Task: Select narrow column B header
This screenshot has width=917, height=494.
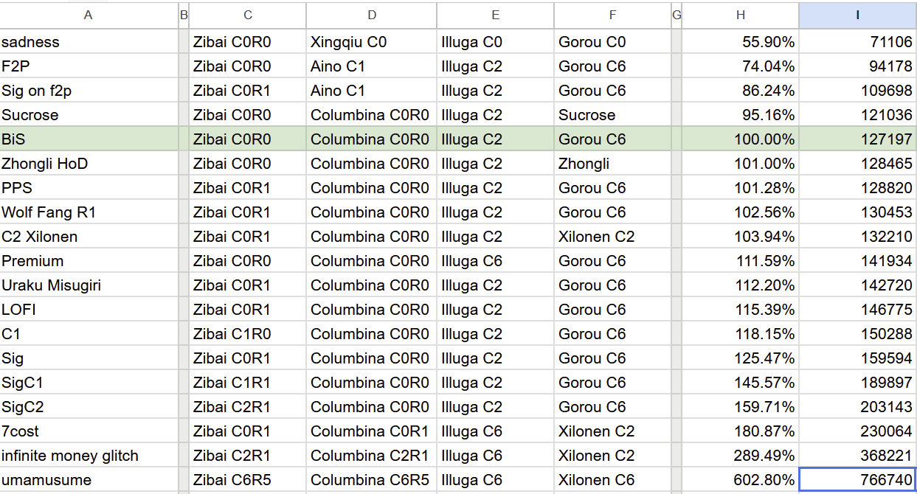Action: tap(184, 15)
